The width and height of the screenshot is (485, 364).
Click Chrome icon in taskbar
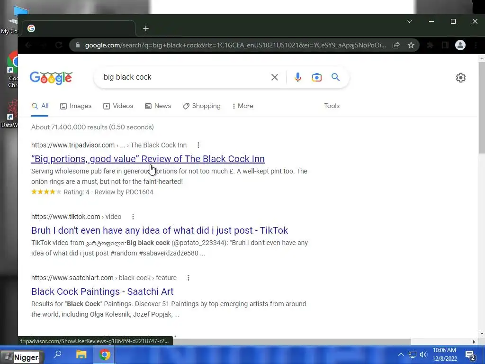(105, 355)
